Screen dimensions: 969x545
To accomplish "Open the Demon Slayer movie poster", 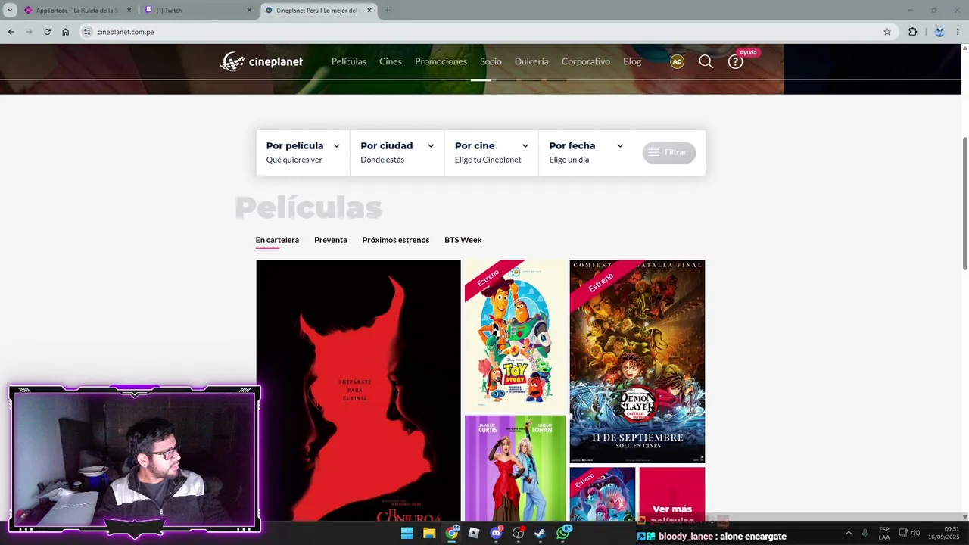I will click(x=637, y=361).
